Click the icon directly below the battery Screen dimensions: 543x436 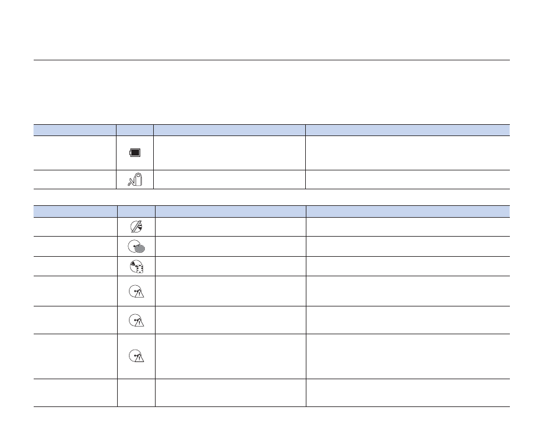pos(134,179)
